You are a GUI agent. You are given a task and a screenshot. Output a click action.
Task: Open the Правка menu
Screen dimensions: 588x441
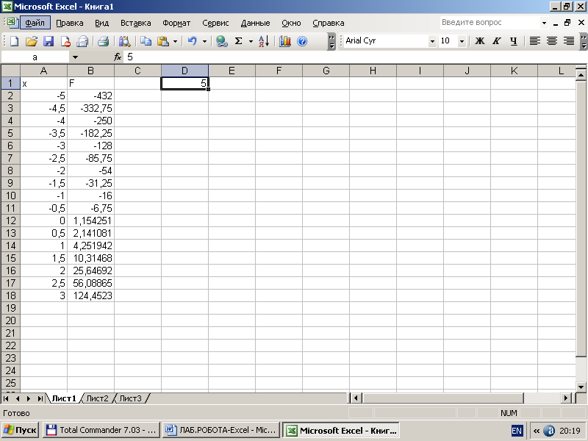click(70, 23)
